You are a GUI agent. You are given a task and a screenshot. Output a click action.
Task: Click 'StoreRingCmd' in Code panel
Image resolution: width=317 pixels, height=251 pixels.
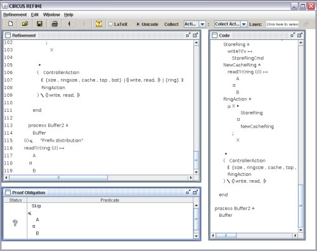point(248,58)
